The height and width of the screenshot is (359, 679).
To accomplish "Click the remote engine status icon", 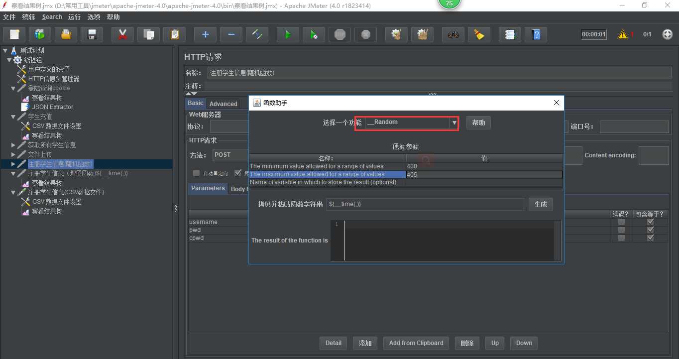I will pyautogui.click(x=668, y=34).
